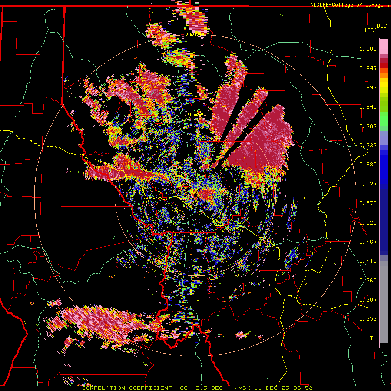The image size is (391, 391).
Task: Click the 100 NMI range ring label
Action: 195,34
